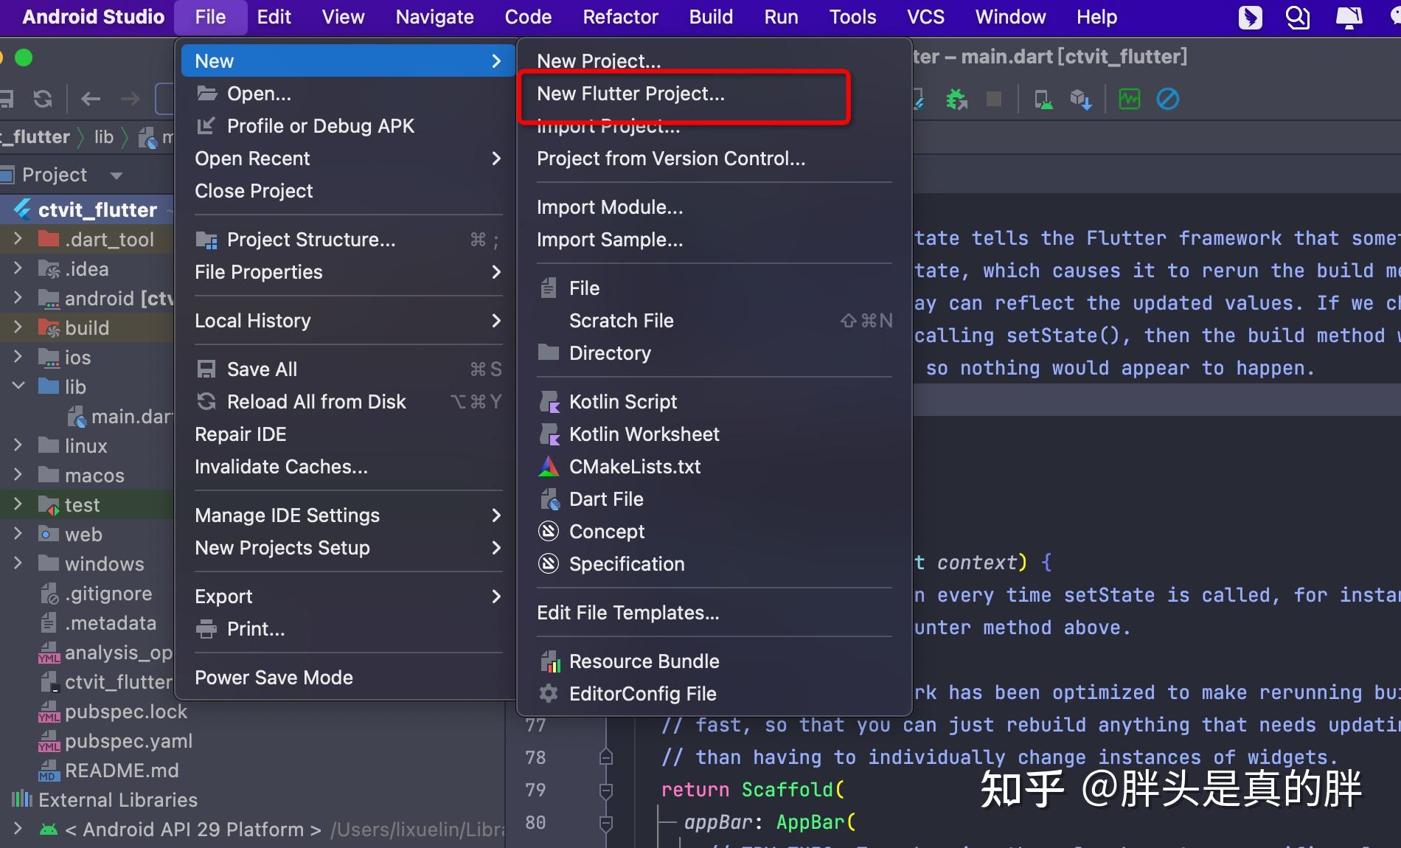Viewport: 1401px width, 848px height.
Task: Open Edit File Templates...
Action: click(715, 612)
